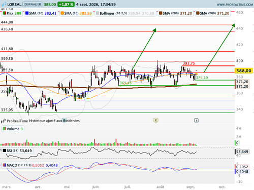Click the orange SMA (50) color swatch
Screen dimensions: 254x190
pos(62,13)
